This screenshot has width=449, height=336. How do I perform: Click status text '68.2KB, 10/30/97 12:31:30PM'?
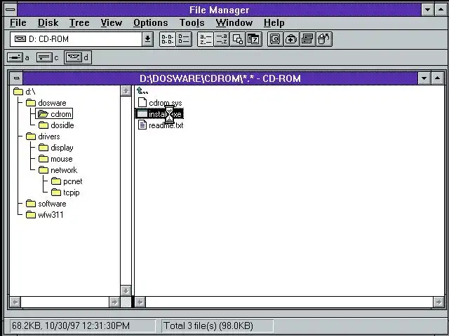pos(71,325)
